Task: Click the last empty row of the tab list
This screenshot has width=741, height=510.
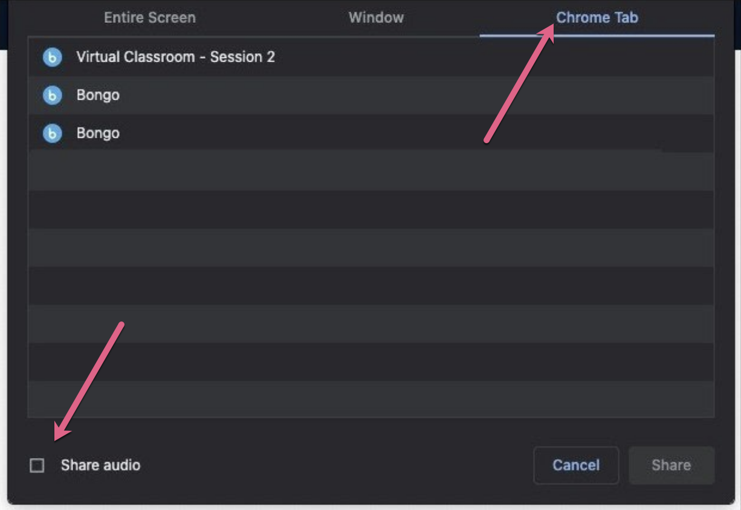Action: pos(370,399)
